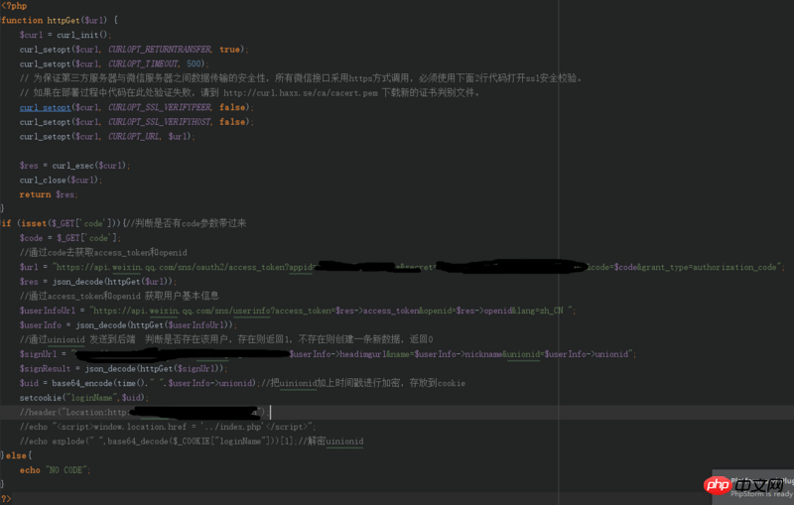This screenshot has height=505, width=794.
Task: Click the first Chinese comment about https security
Action: [302, 78]
